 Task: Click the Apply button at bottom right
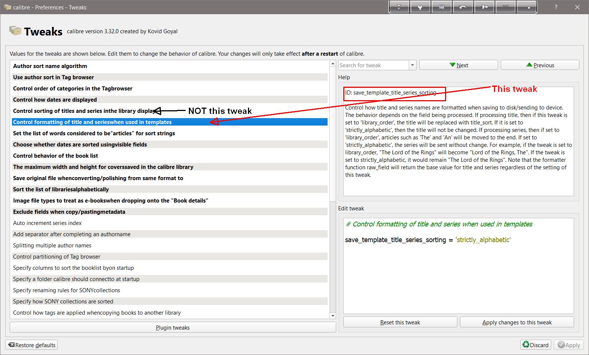(569, 345)
